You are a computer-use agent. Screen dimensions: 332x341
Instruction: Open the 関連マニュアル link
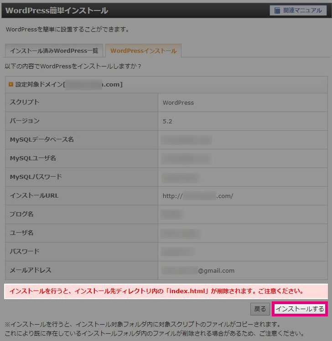(x=298, y=10)
